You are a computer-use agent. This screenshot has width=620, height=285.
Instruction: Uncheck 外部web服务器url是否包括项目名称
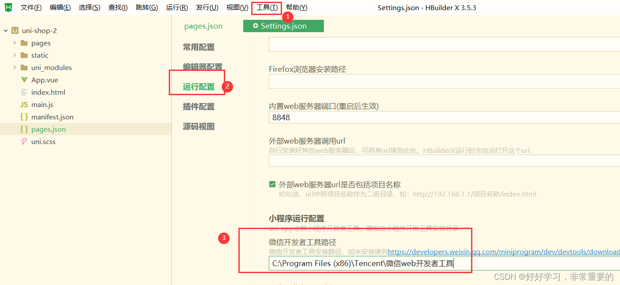[x=272, y=184]
